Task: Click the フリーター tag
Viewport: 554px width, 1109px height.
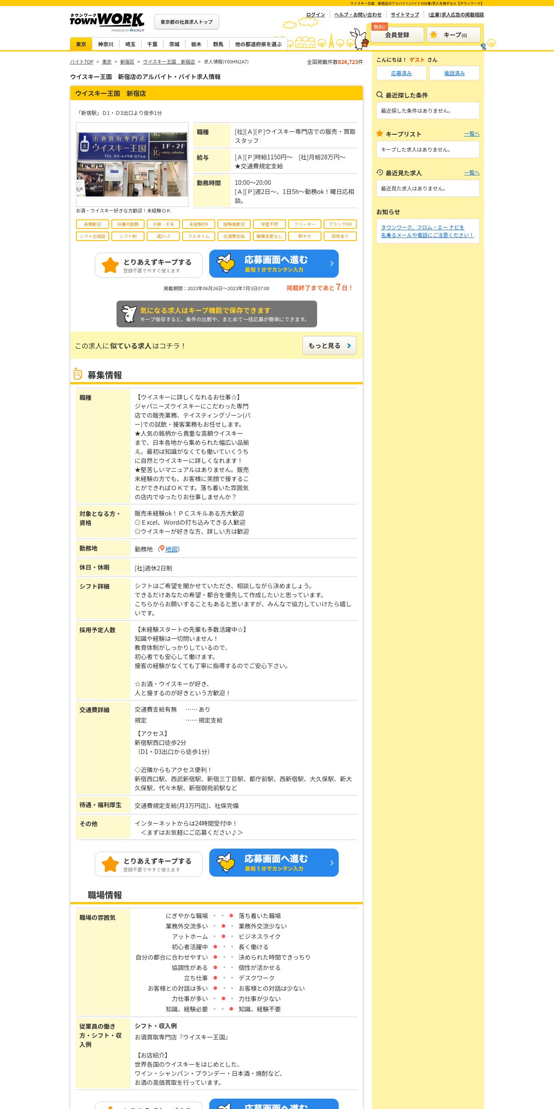Action: tap(305, 224)
